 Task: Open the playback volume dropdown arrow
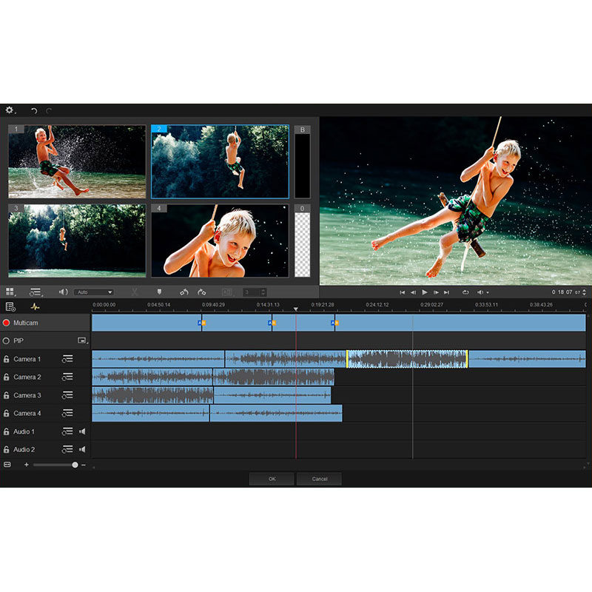click(x=488, y=292)
